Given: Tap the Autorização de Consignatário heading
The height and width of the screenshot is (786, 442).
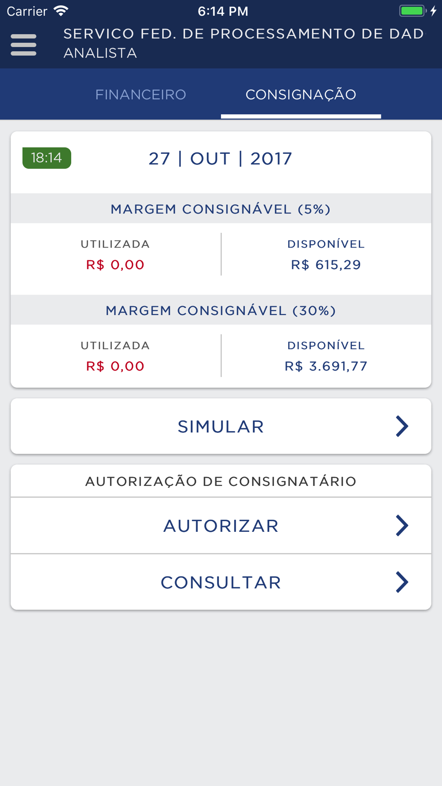Looking at the screenshot, I should tap(221, 481).
